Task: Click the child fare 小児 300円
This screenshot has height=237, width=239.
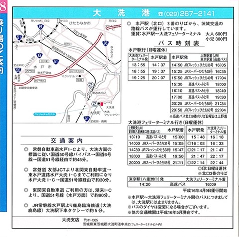Action: [x=216, y=39]
